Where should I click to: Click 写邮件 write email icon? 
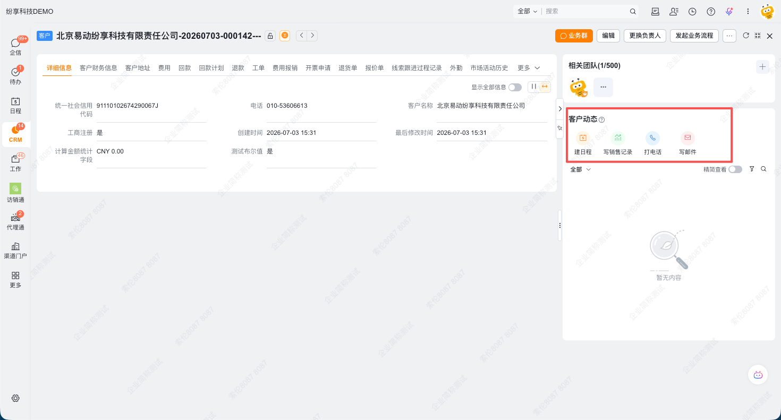687,138
